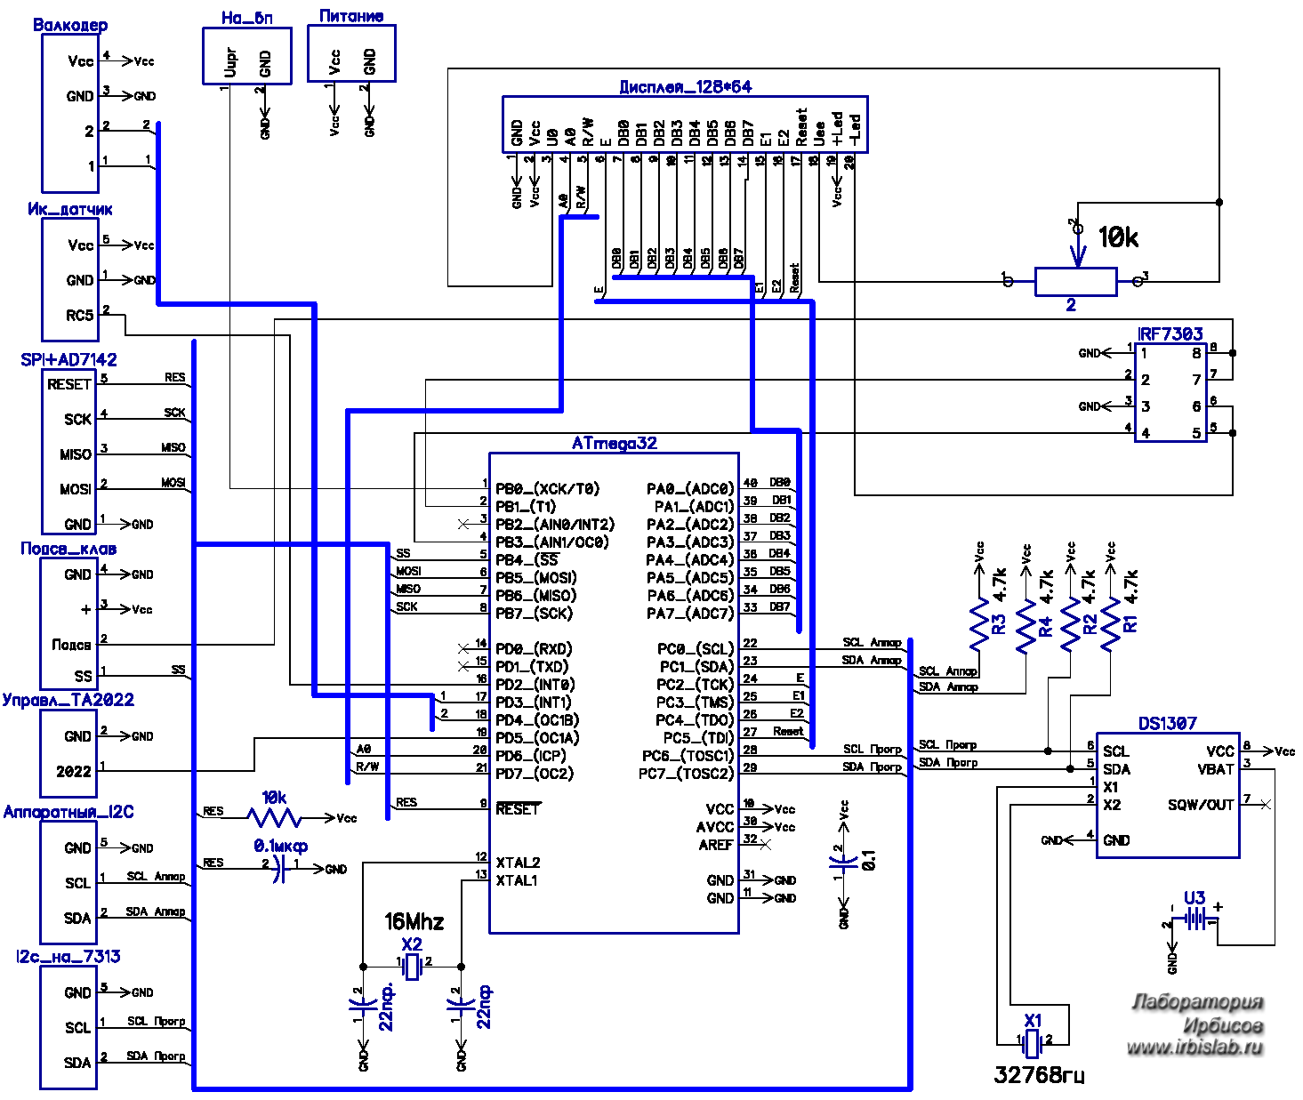The height and width of the screenshot is (1100, 1303).
Task: Click the 0.1мкф reset capacitor symbol
Action: click(280, 868)
